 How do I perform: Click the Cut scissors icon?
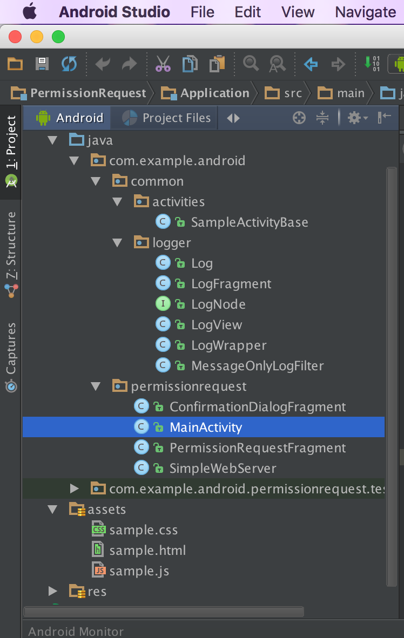(163, 64)
